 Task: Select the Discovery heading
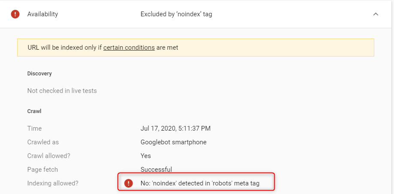click(x=39, y=74)
